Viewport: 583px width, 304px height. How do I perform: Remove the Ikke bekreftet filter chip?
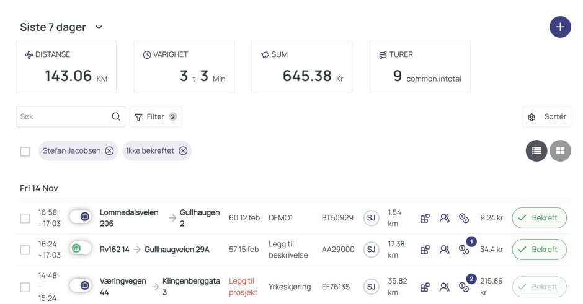coord(183,150)
